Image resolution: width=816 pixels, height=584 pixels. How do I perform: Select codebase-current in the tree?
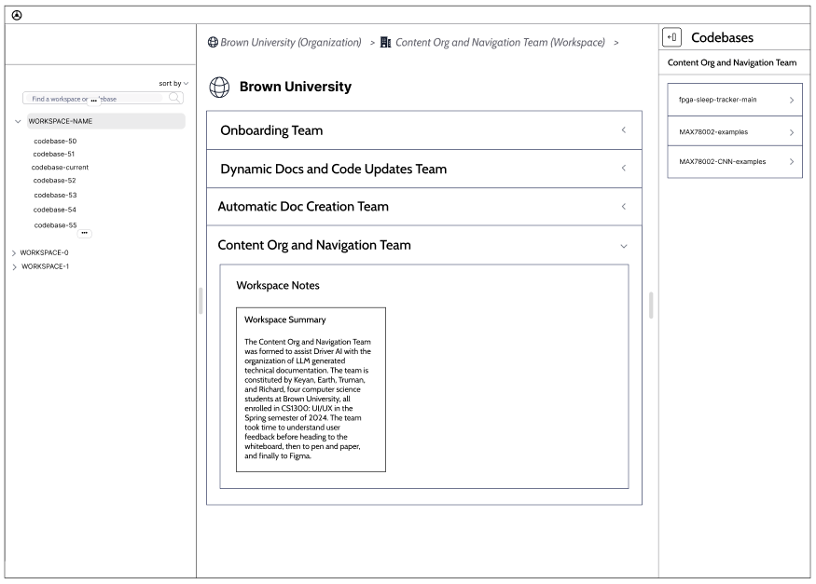pos(60,168)
